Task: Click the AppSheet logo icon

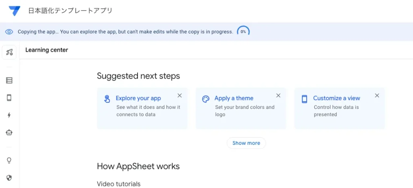Action: pyautogui.click(x=15, y=11)
